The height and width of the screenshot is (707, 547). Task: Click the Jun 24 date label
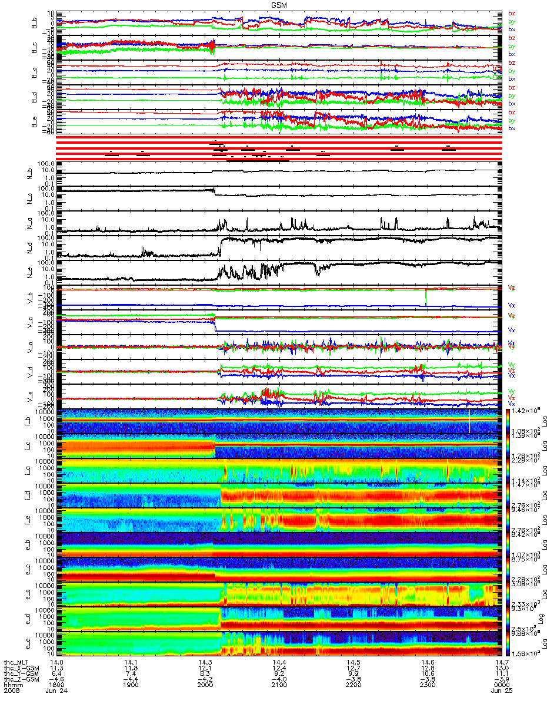point(55,692)
